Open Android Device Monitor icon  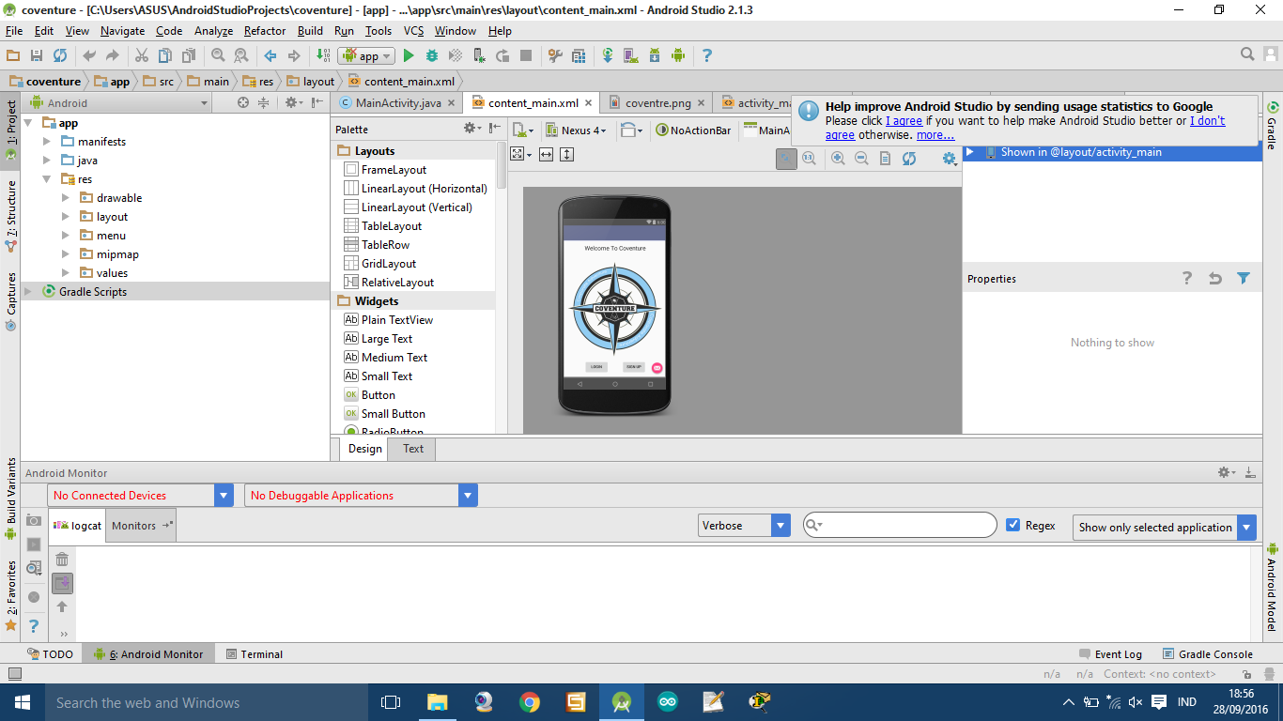(x=677, y=55)
